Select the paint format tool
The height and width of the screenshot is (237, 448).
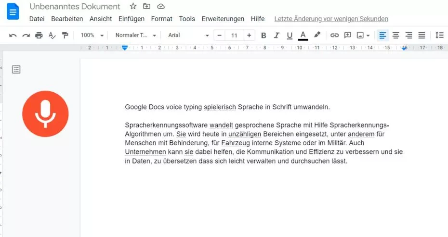coord(65,36)
